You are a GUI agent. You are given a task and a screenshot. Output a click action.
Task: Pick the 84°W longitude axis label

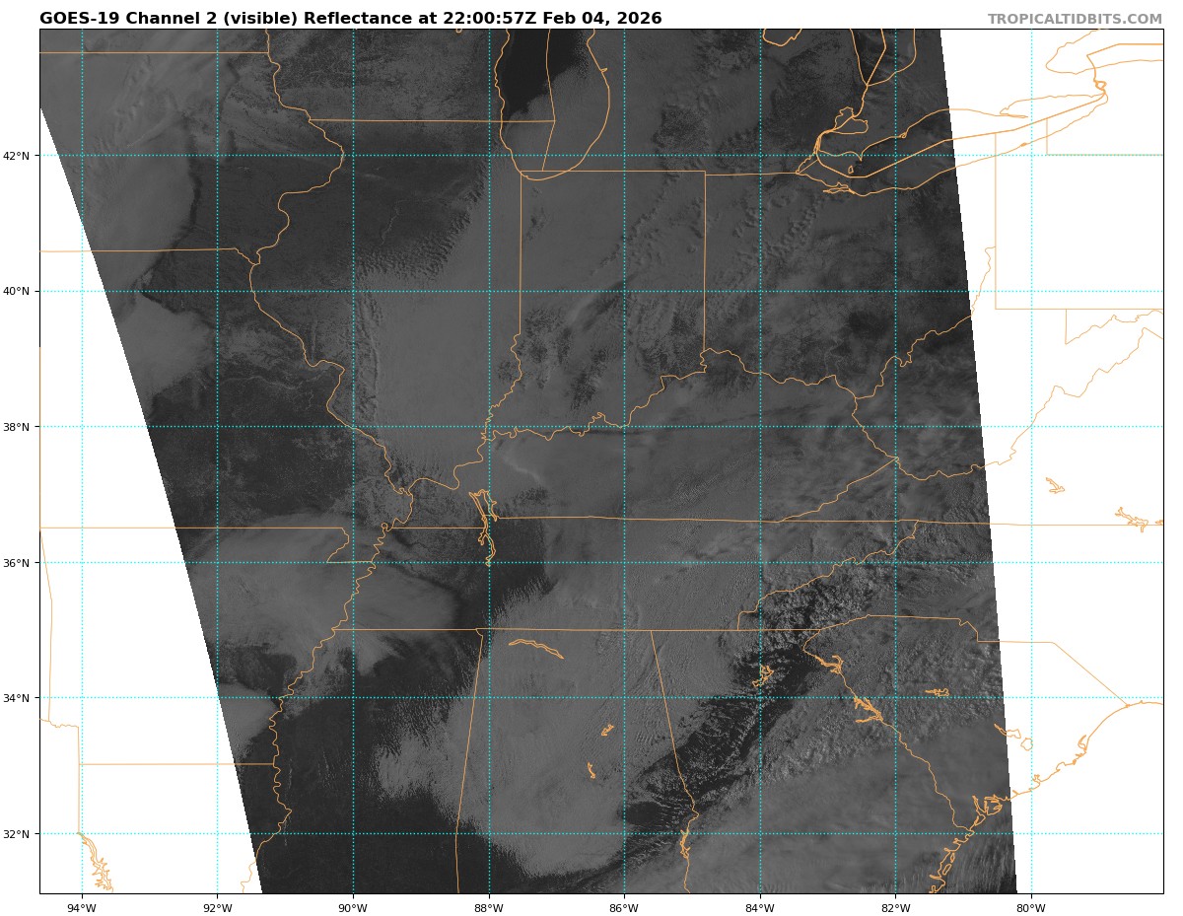click(759, 908)
